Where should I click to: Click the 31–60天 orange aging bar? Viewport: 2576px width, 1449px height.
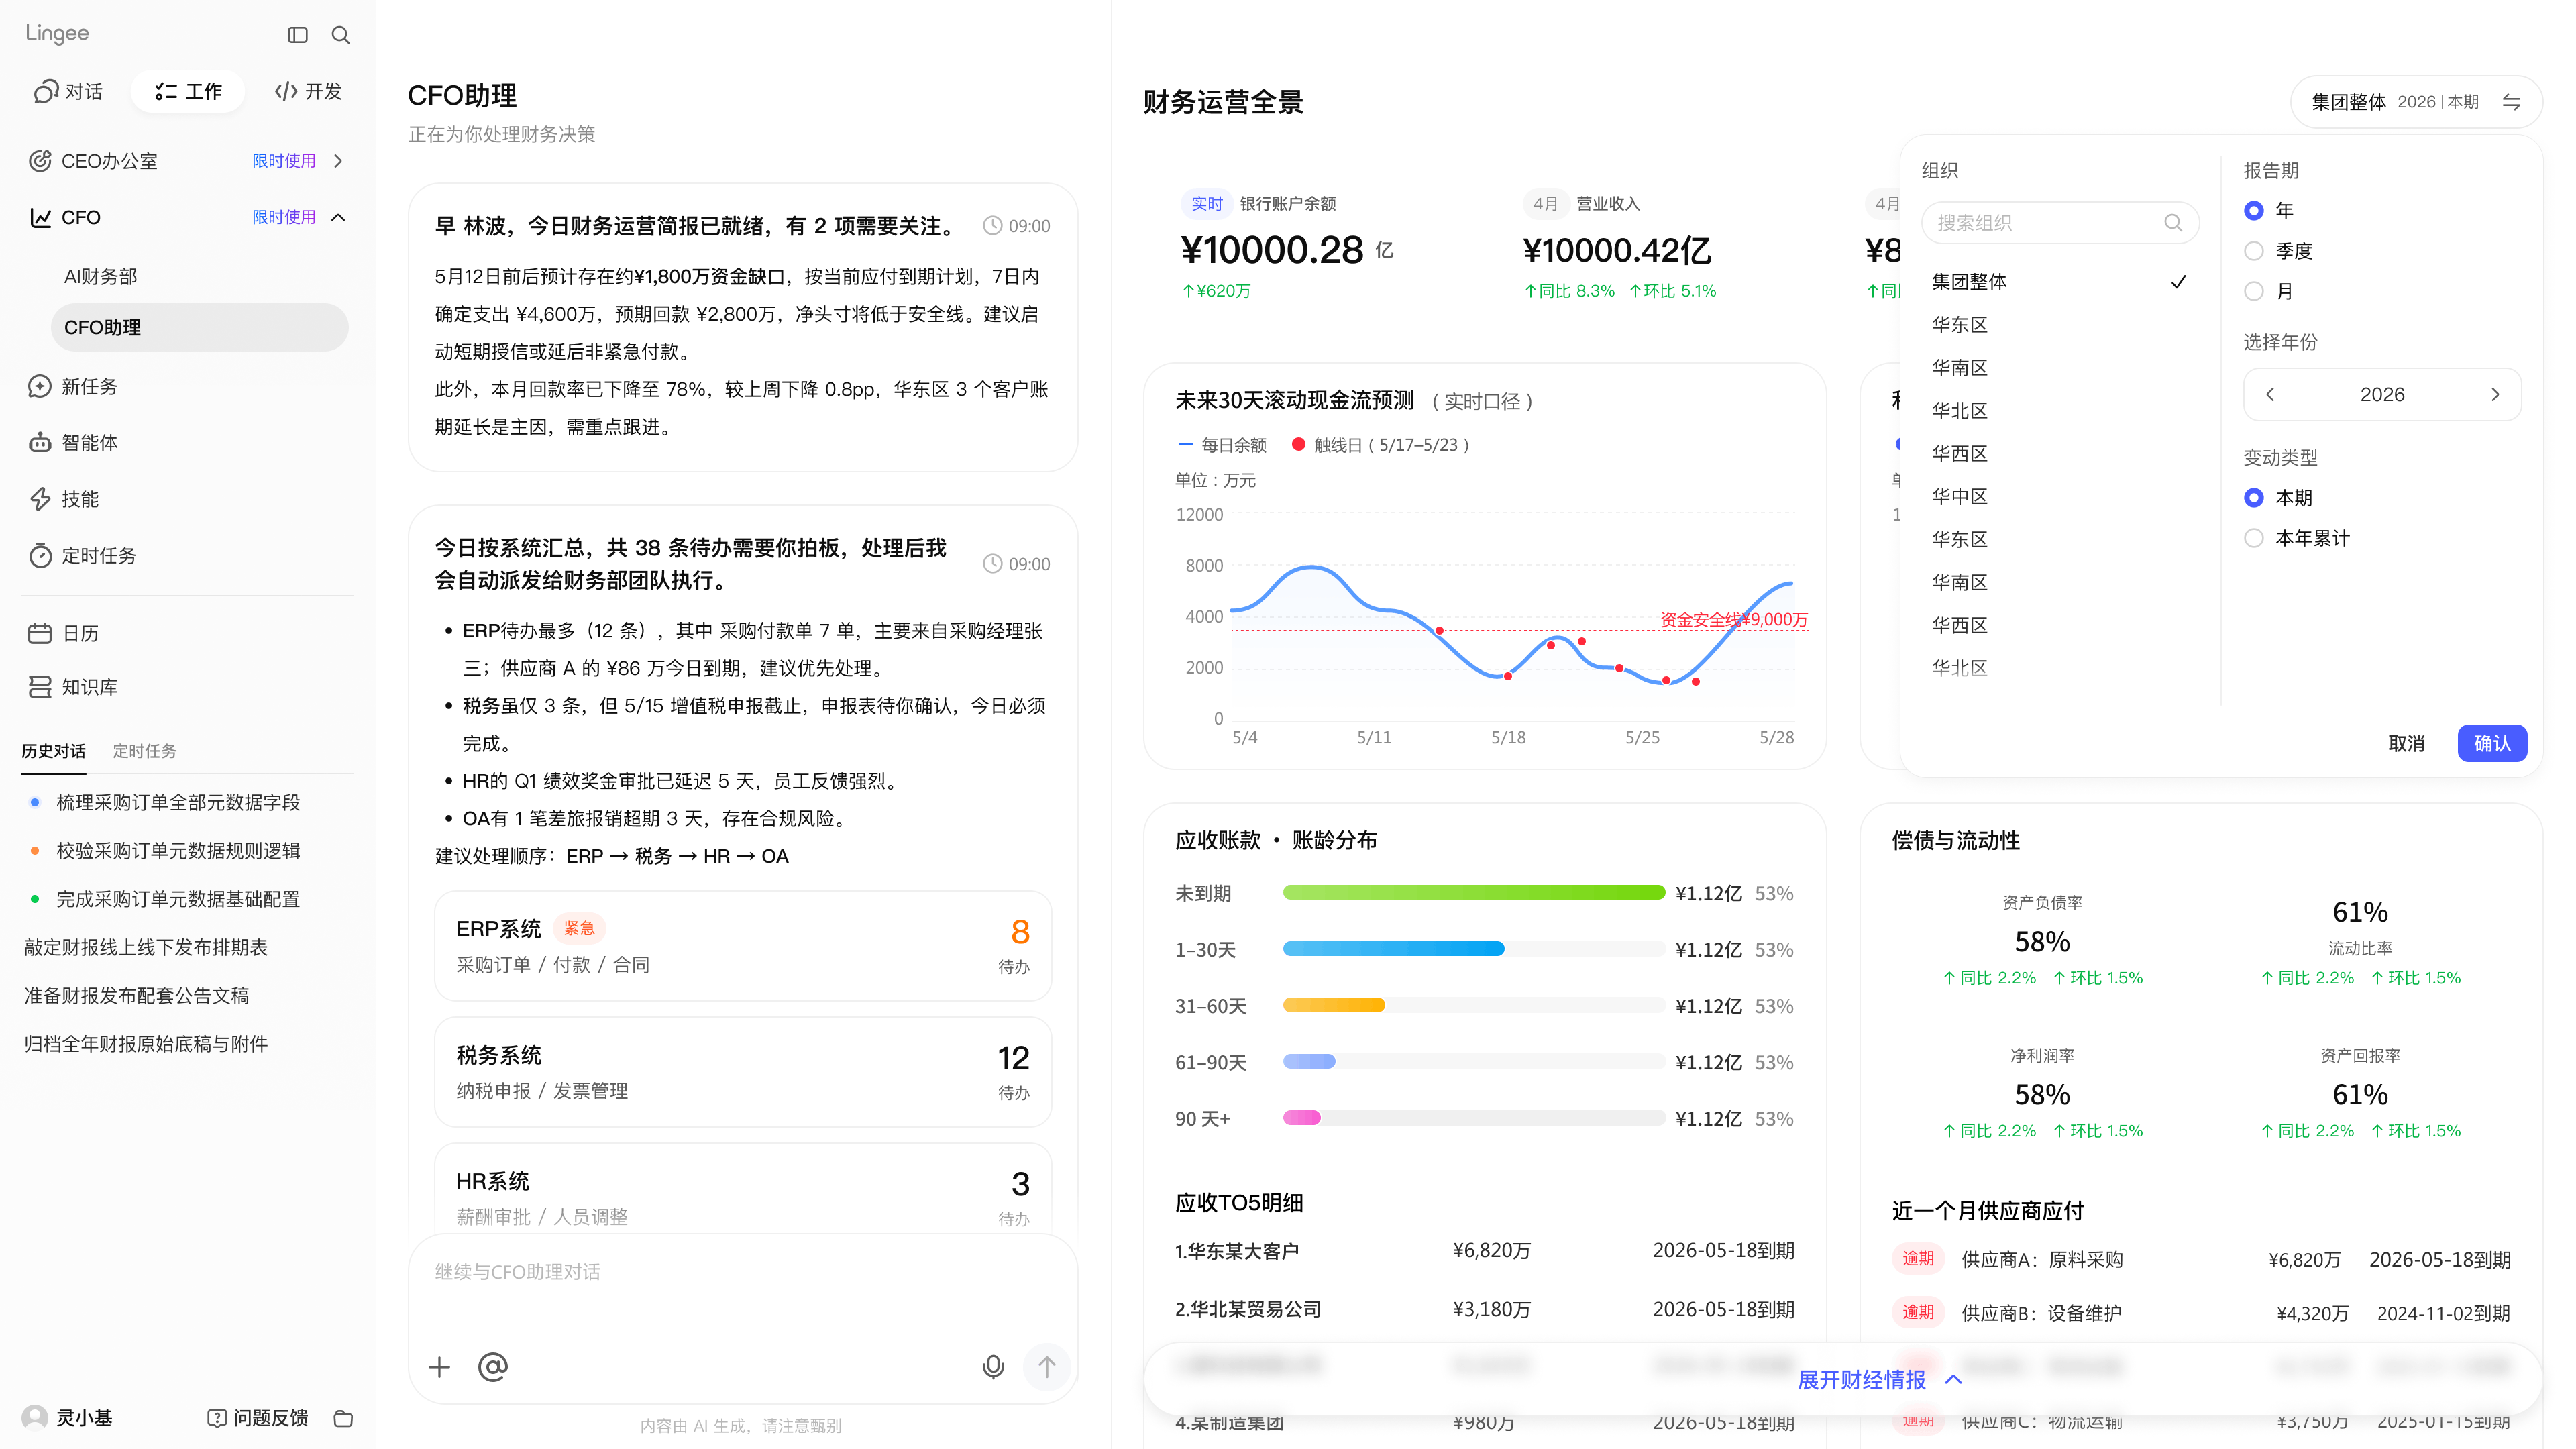point(1333,1005)
